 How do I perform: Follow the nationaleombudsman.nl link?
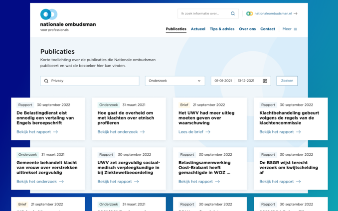click(273, 13)
